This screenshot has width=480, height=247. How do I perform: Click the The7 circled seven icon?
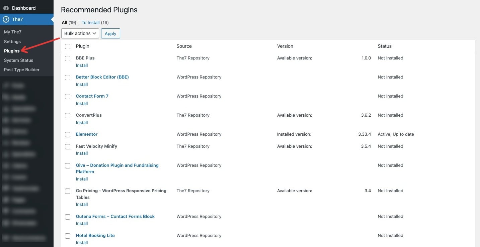(6, 19)
